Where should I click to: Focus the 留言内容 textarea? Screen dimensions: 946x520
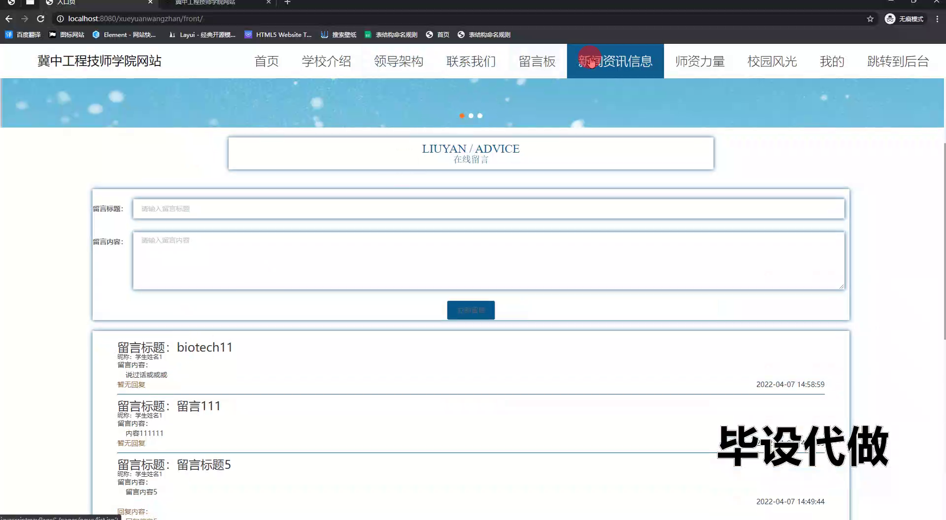(488, 260)
